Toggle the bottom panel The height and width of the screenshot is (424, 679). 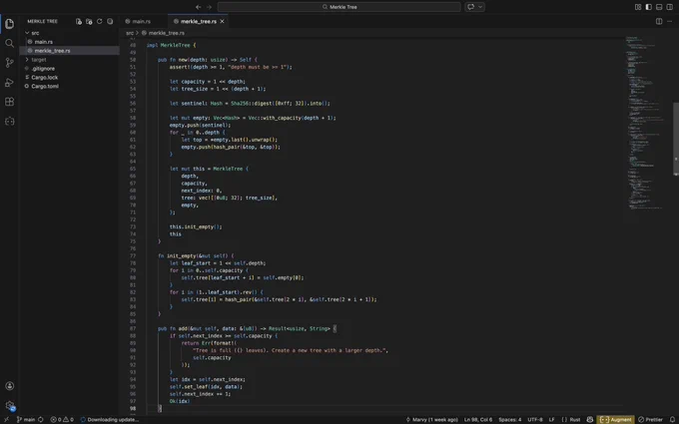tap(659, 7)
